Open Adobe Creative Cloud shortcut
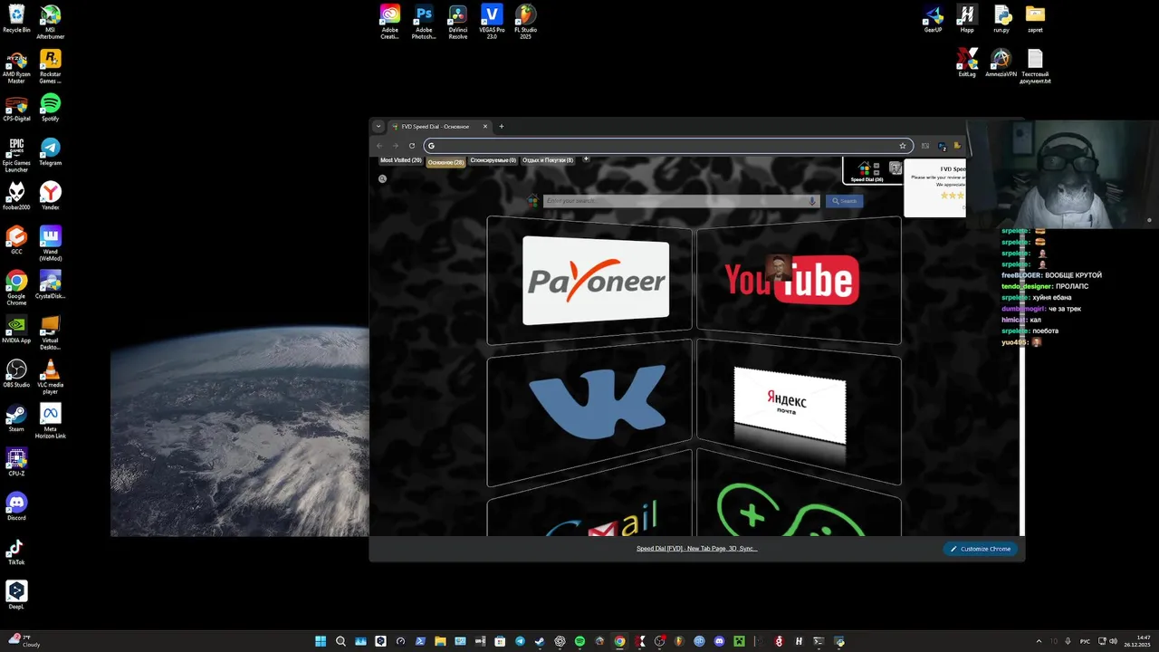This screenshot has width=1159, height=652. (389, 22)
